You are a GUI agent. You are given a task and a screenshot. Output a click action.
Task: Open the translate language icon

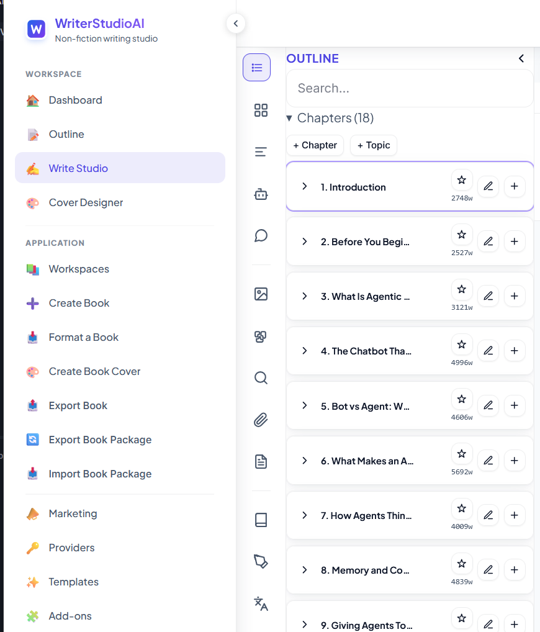coord(261,603)
